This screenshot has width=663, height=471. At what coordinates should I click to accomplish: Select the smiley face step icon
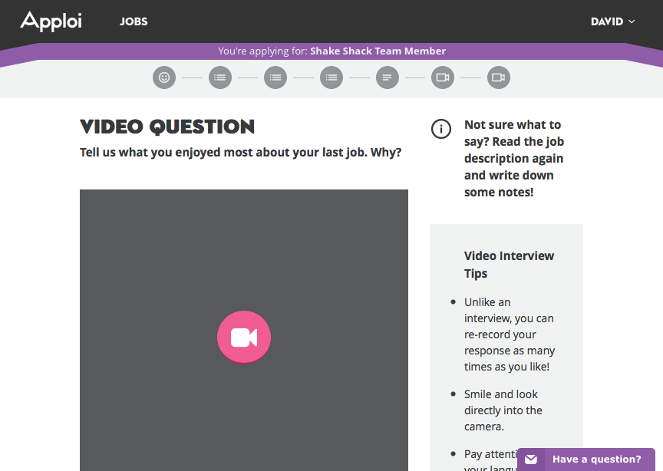164,77
